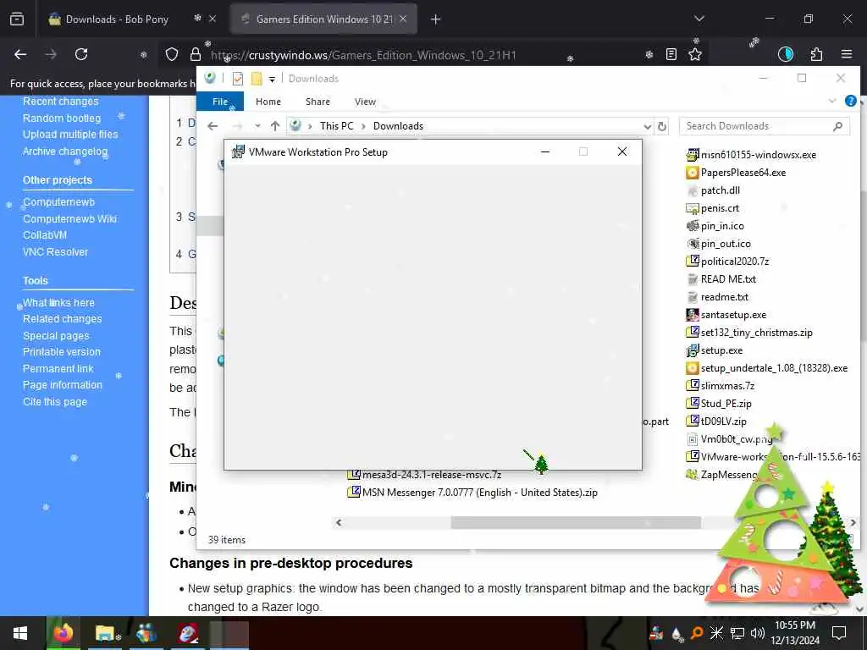Screen dimensions: 867x650
Task: Select mesa3d-24.3.1-release-msvc.7z file
Action: tap(424, 475)
